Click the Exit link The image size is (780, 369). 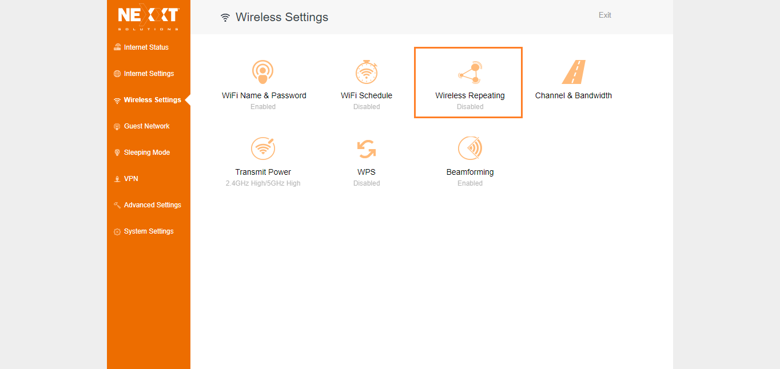pos(605,15)
